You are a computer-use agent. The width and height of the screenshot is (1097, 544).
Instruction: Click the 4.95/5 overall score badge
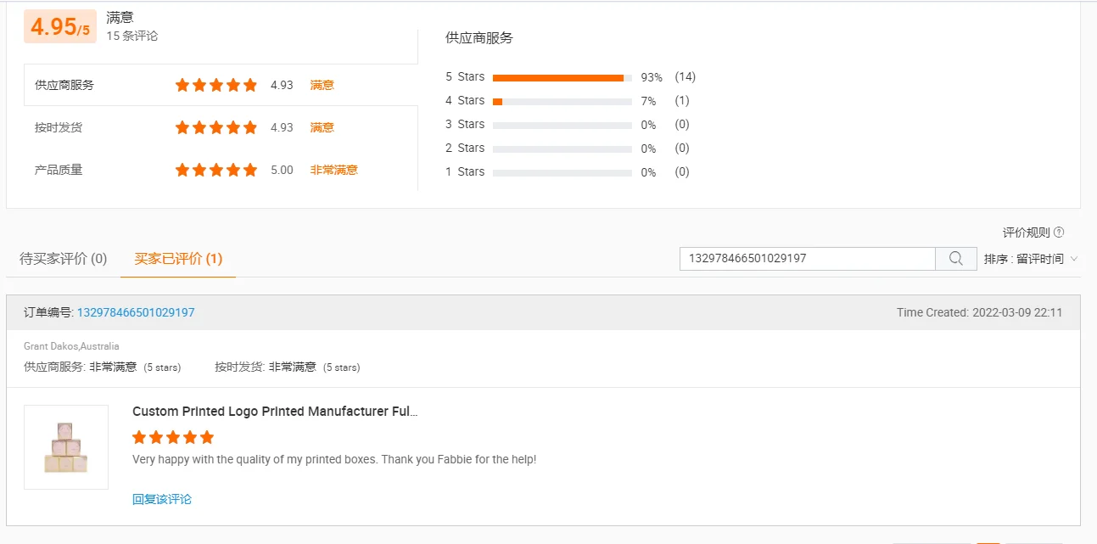[59, 26]
